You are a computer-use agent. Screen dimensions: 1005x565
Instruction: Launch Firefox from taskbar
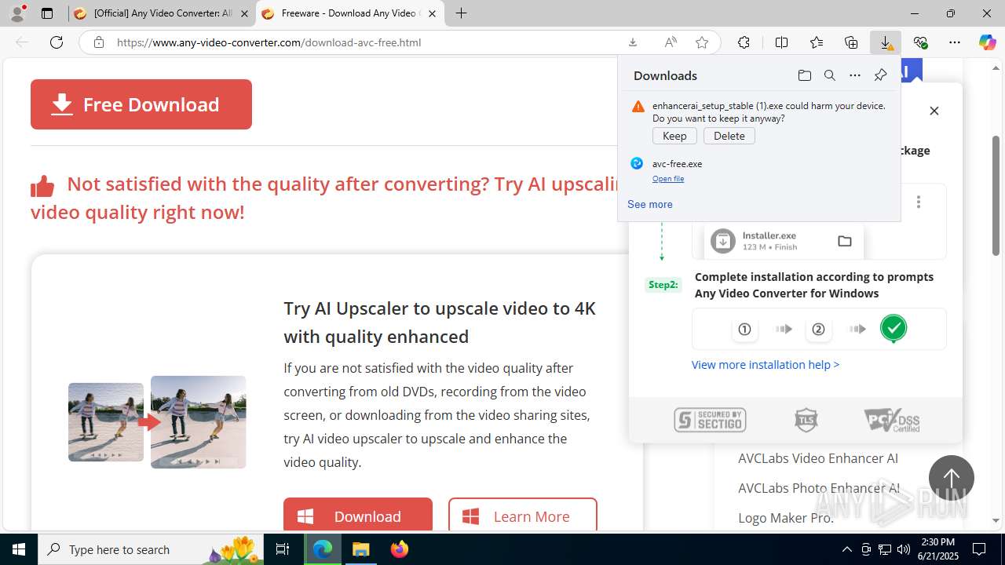(399, 549)
